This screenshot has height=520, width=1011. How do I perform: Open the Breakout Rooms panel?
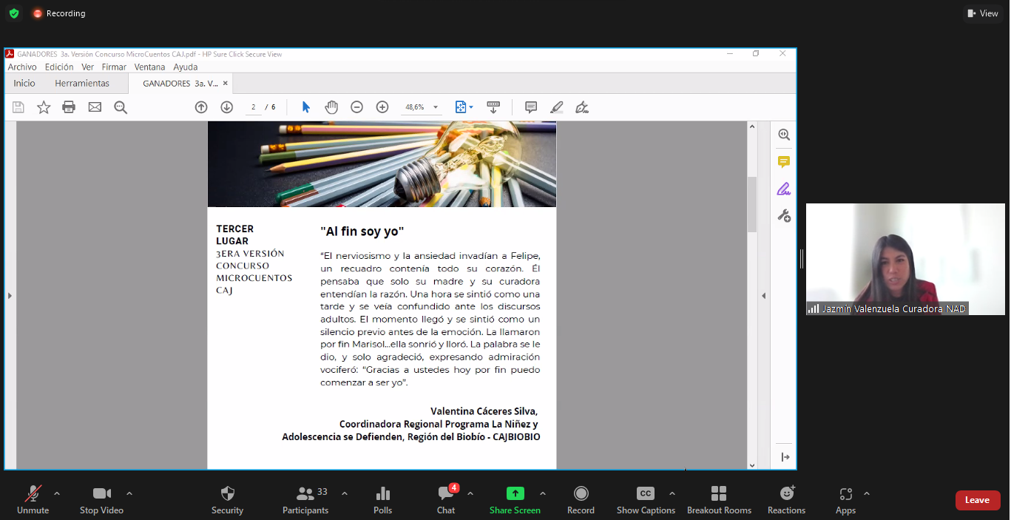[x=718, y=499]
